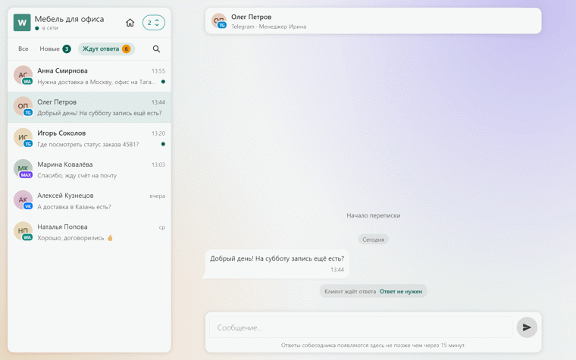
Task: Click Анна Смирнова's avatar with WA badge
Action: [x=23, y=75]
